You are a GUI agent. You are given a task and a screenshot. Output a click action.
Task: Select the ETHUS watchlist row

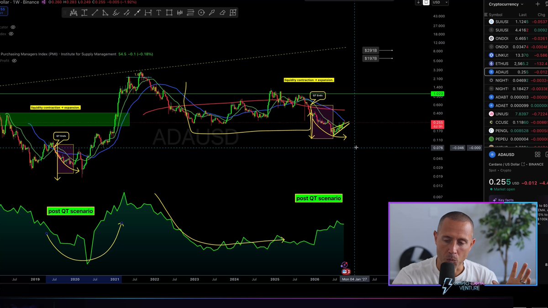pos(516,63)
